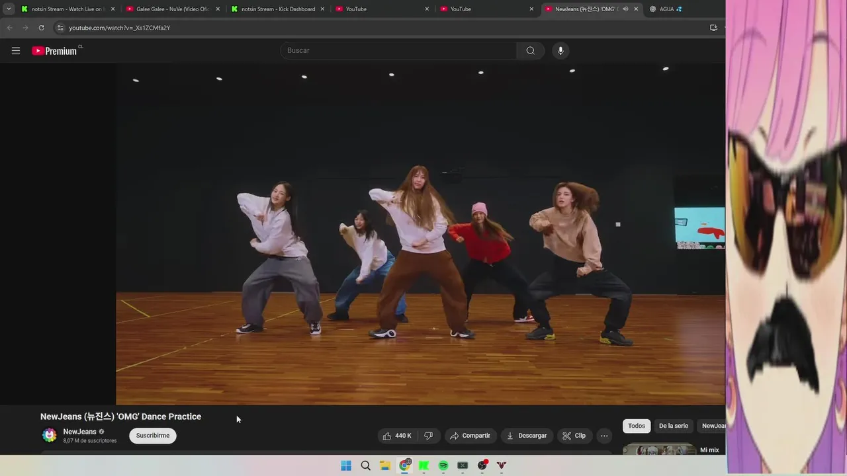Open Windows taskbar search
The height and width of the screenshot is (476, 847).
coord(365,465)
